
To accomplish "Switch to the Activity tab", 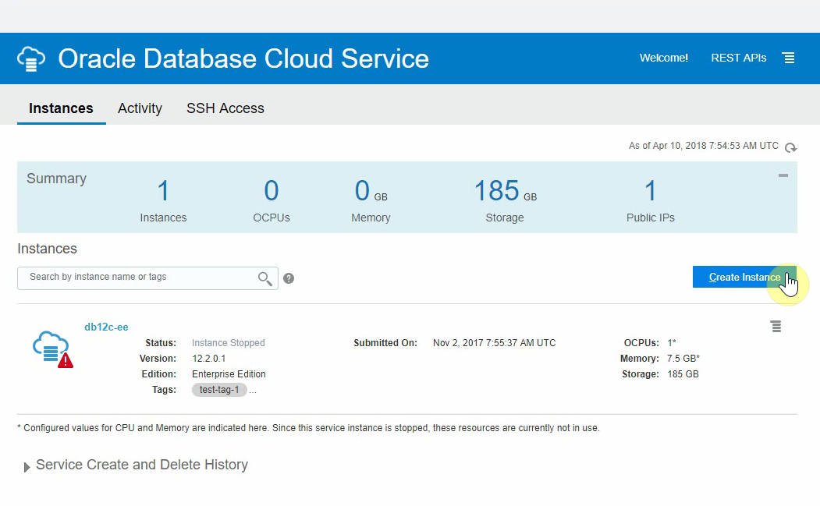I will coord(140,108).
